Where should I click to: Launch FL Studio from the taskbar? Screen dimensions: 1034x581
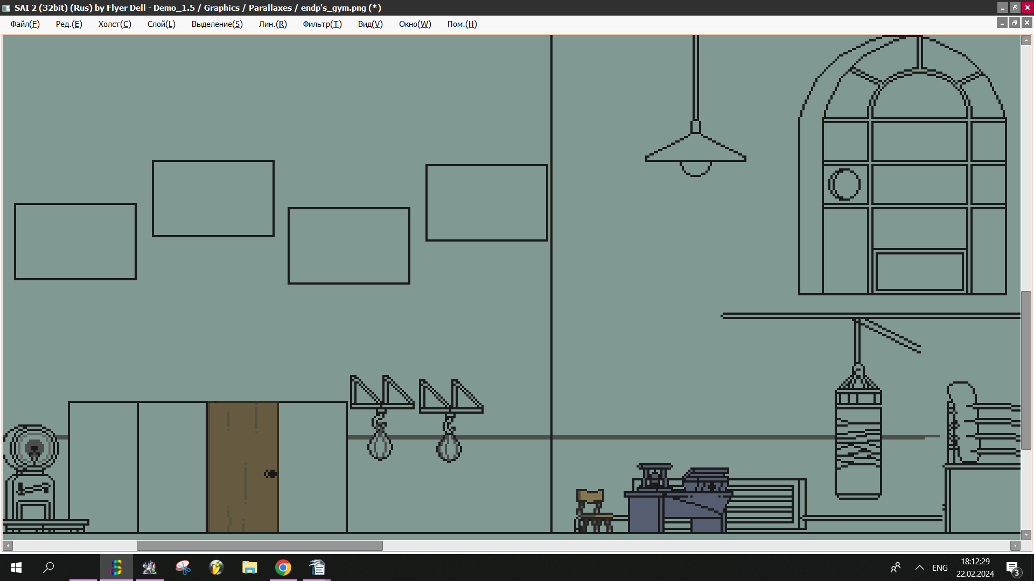click(x=216, y=568)
